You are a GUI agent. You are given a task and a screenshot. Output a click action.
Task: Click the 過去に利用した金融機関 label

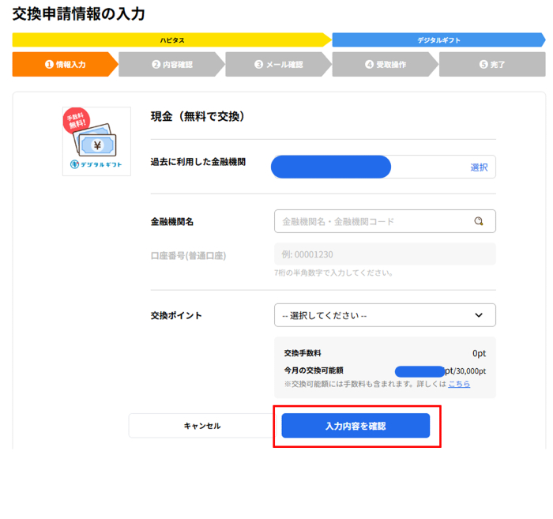click(197, 162)
